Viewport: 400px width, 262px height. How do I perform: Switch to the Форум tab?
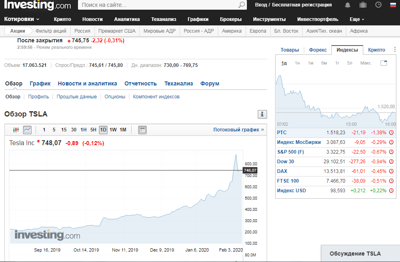click(210, 83)
